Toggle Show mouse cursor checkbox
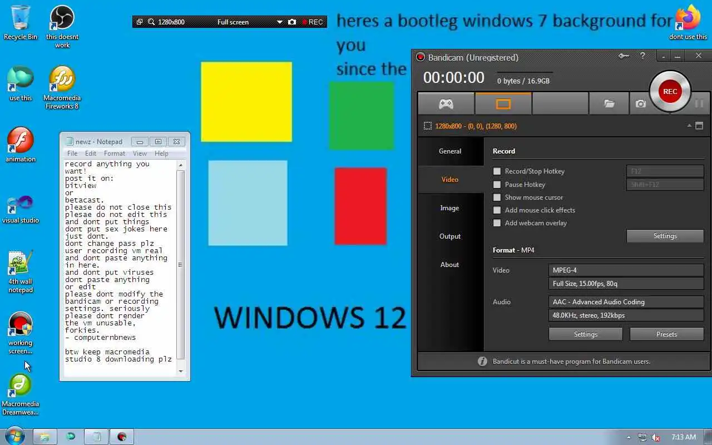The width and height of the screenshot is (712, 445). (x=497, y=197)
